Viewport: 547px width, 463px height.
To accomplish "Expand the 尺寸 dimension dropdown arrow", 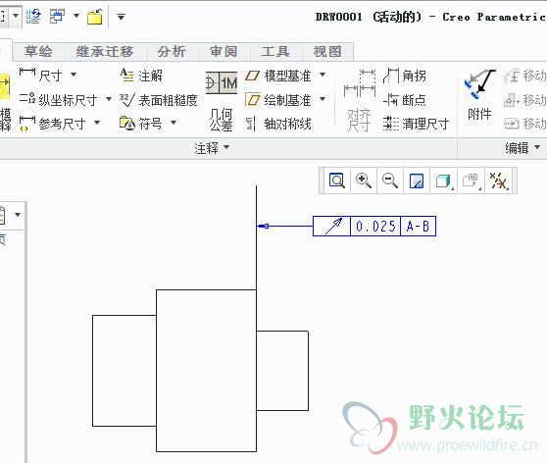I will point(74,75).
